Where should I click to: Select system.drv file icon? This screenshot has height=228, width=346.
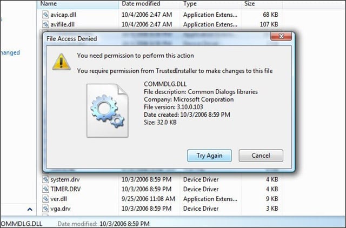tap(45, 179)
